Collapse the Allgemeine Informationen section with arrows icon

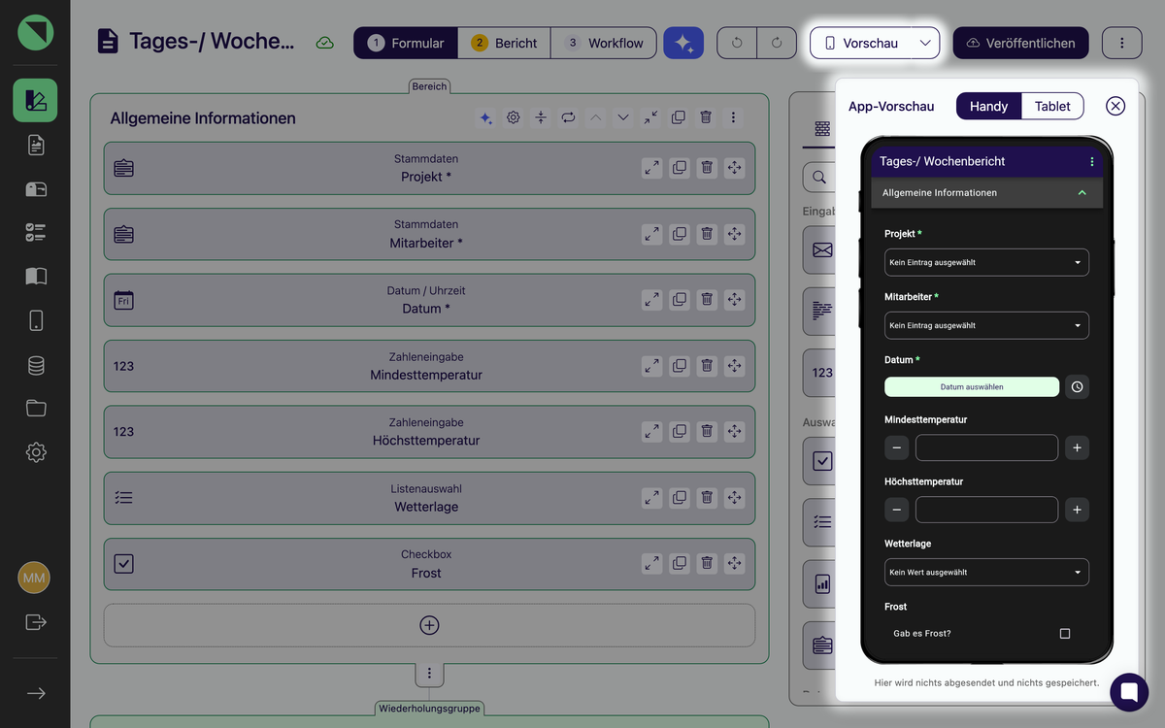pyautogui.click(x=651, y=117)
